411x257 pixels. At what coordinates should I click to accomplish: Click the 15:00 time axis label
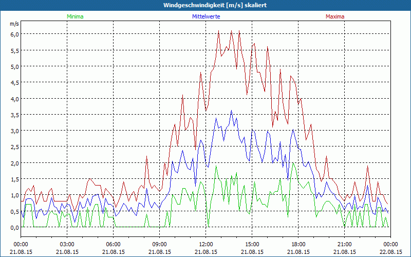(x=252, y=244)
